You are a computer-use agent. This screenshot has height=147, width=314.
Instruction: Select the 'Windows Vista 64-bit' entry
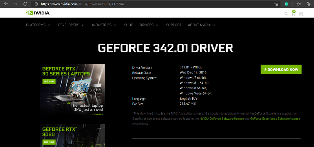pyautogui.click(x=195, y=93)
